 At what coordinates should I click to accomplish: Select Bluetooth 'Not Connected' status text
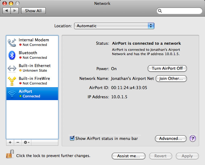click(35, 58)
